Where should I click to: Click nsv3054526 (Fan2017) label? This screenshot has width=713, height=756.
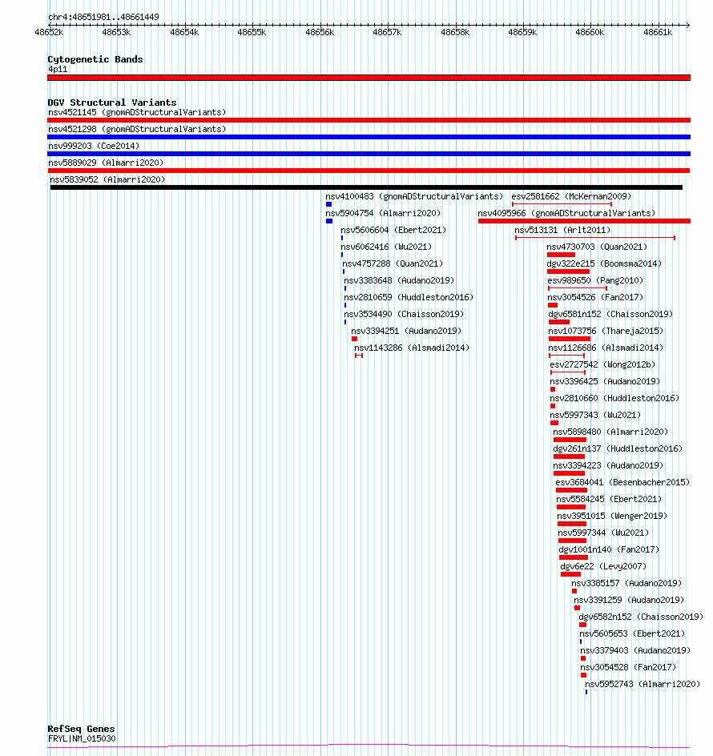coord(595,298)
